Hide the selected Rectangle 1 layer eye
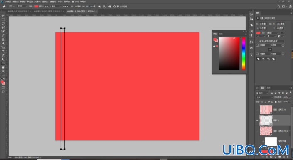293x160 pixels. pyautogui.click(x=257, y=121)
